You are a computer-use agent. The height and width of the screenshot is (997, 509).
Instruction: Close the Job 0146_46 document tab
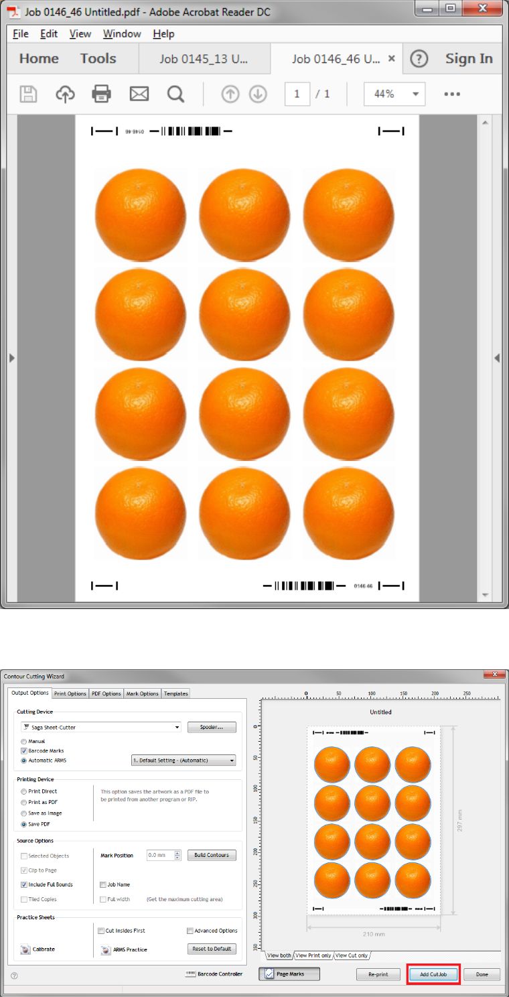pos(392,59)
